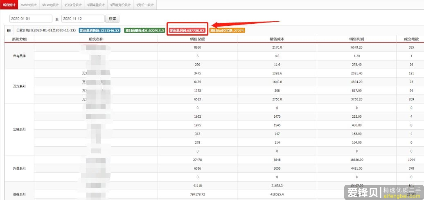Screen dimensions: 424x200
Task: Switch to the 所有统计 tab
Action: (9, 4)
